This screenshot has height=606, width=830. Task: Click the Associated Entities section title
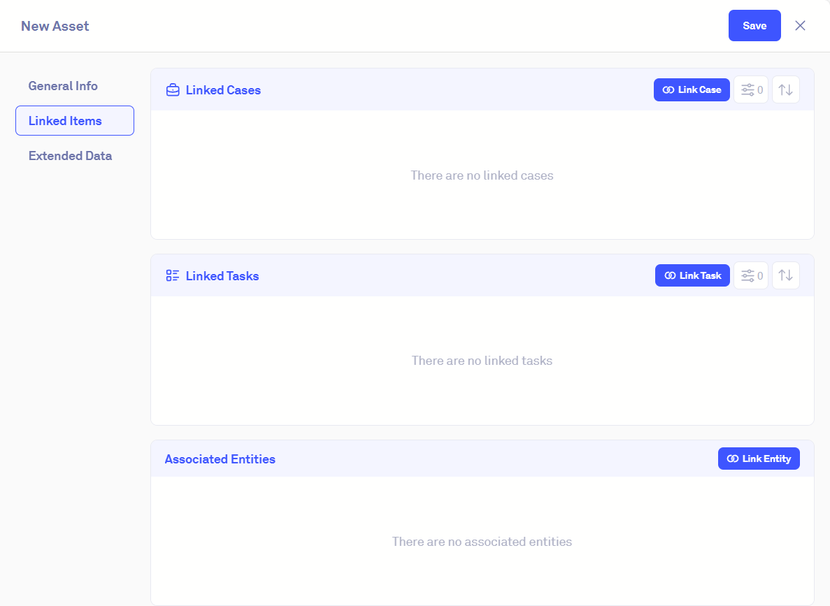point(220,459)
